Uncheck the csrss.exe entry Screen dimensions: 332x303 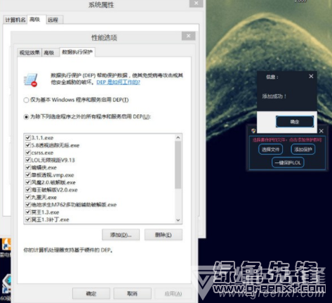click(28, 153)
